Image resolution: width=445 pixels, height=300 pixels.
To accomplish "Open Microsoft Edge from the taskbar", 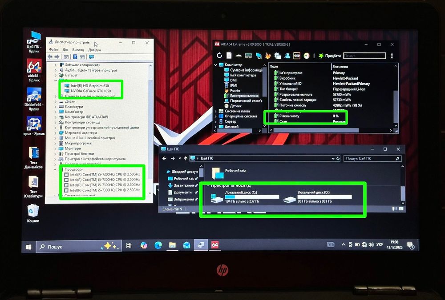I will (158, 245).
